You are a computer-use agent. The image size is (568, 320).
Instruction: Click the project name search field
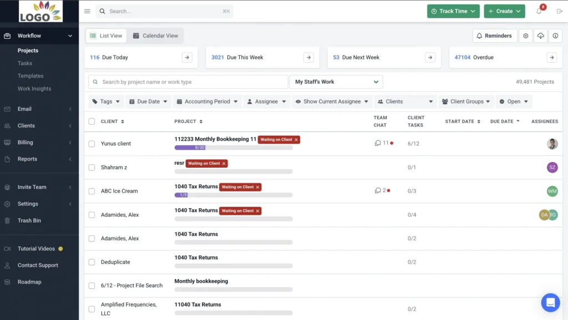click(187, 81)
